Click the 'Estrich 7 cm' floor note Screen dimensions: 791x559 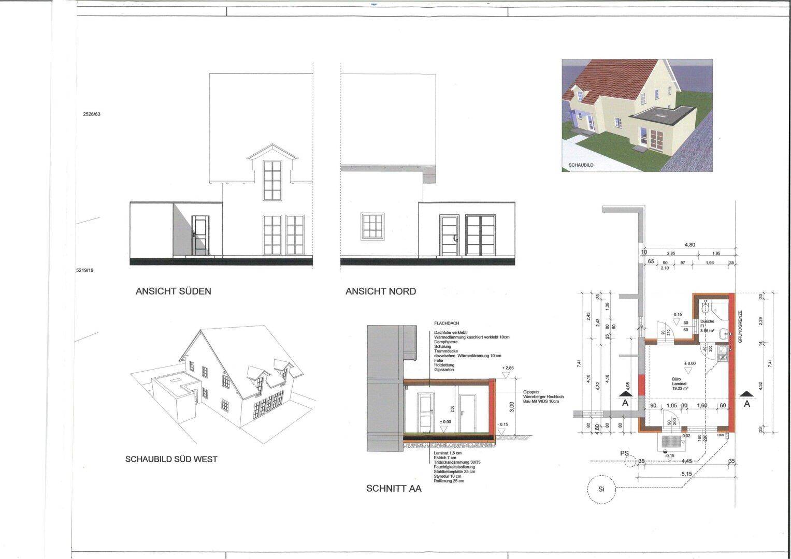445,458
